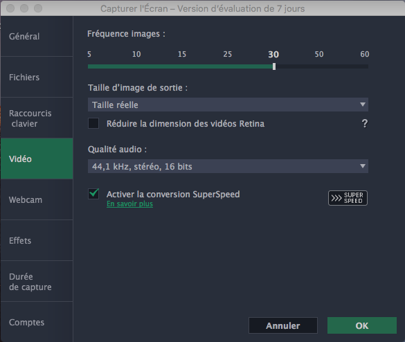Screen dimensions: 405x342
Task: Confirm settings with OK button
Action: coord(362,325)
